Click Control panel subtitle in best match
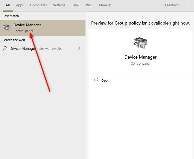The height and width of the screenshot is (159, 194). tap(23, 31)
